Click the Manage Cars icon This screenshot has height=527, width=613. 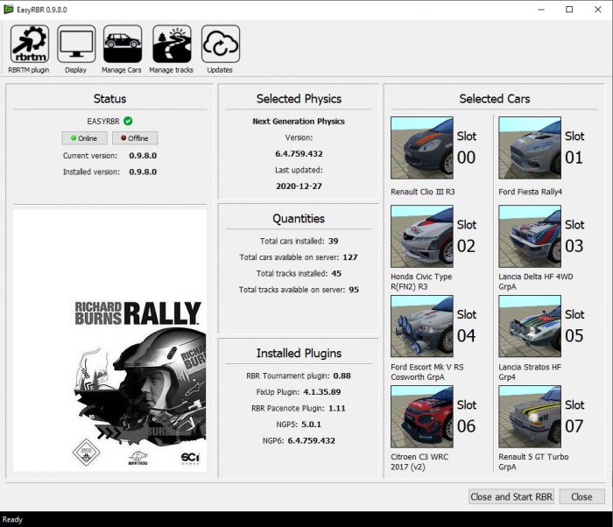[x=123, y=44]
